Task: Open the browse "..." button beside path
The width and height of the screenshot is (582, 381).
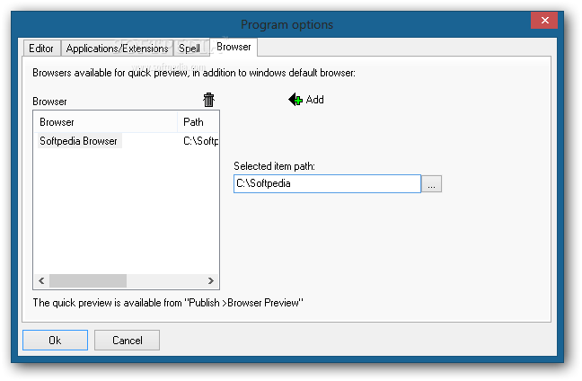Action: coord(431,184)
